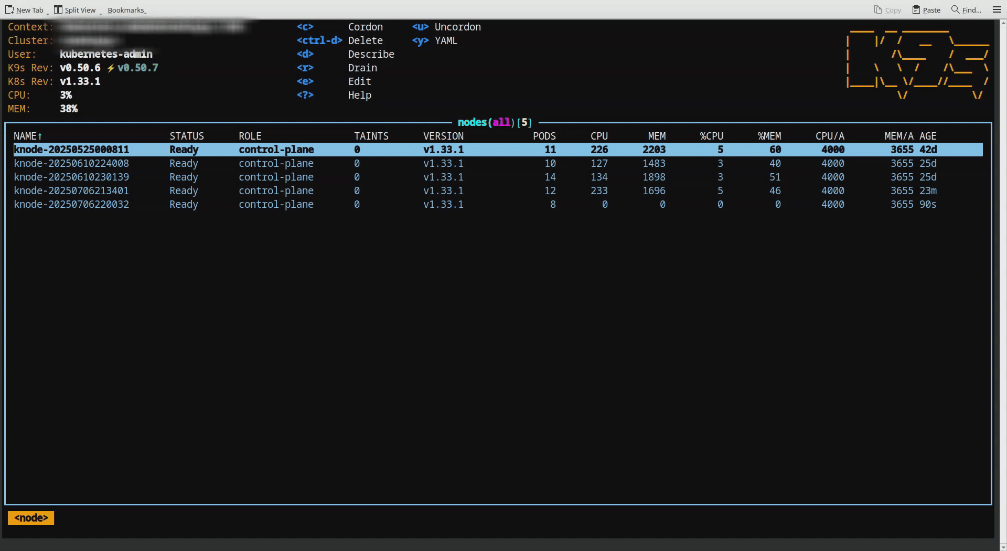Open Split View option
The height and width of the screenshot is (551, 1007).
coord(75,10)
